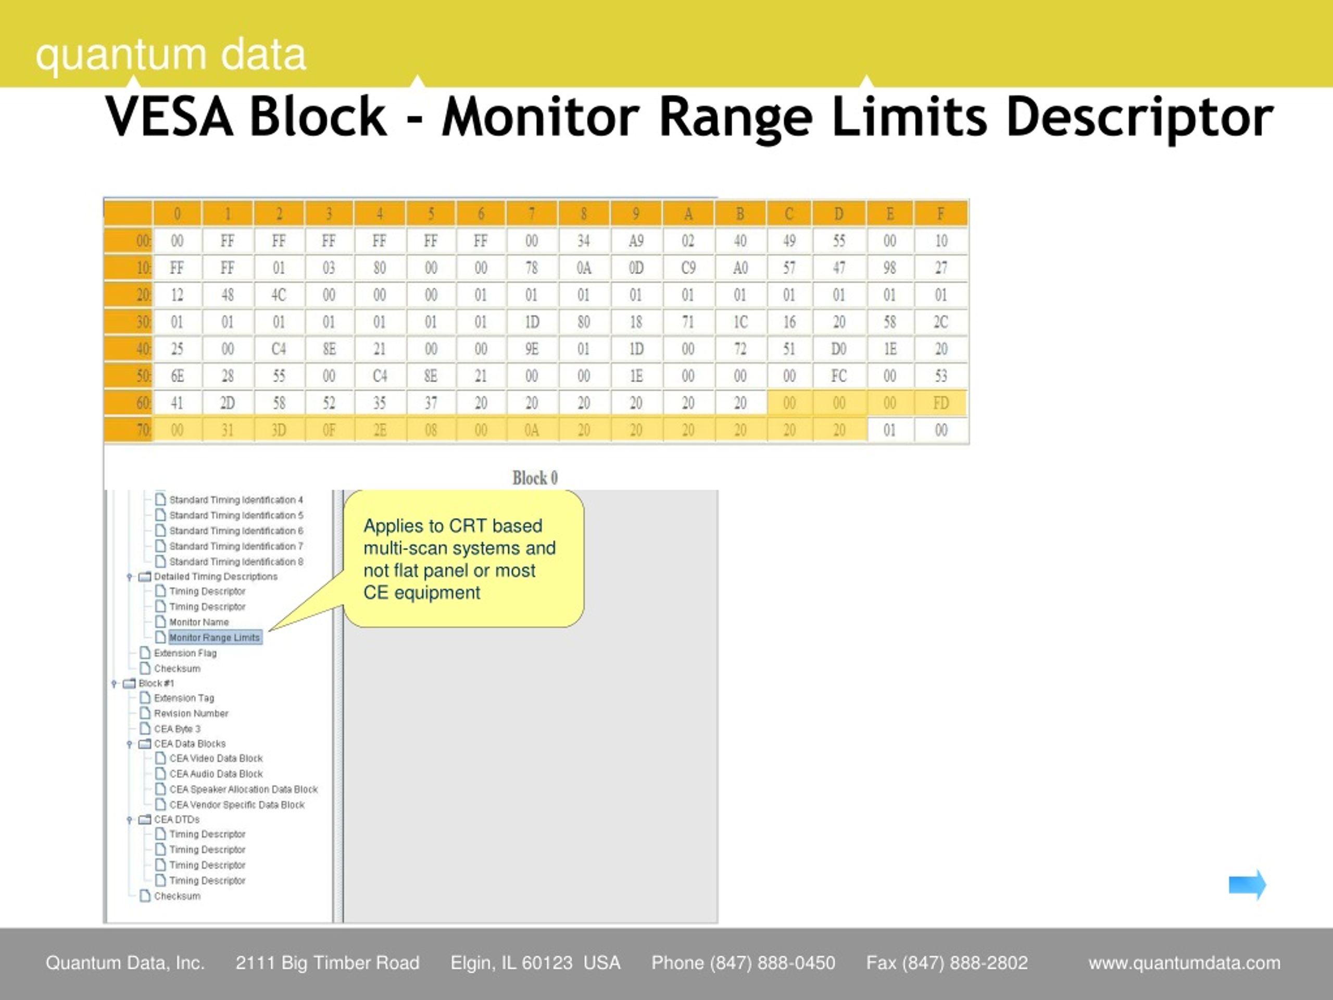Screen dimensions: 1333x1000
Task: Click the CEA Data Blocks folder icon
Action: (145, 743)
